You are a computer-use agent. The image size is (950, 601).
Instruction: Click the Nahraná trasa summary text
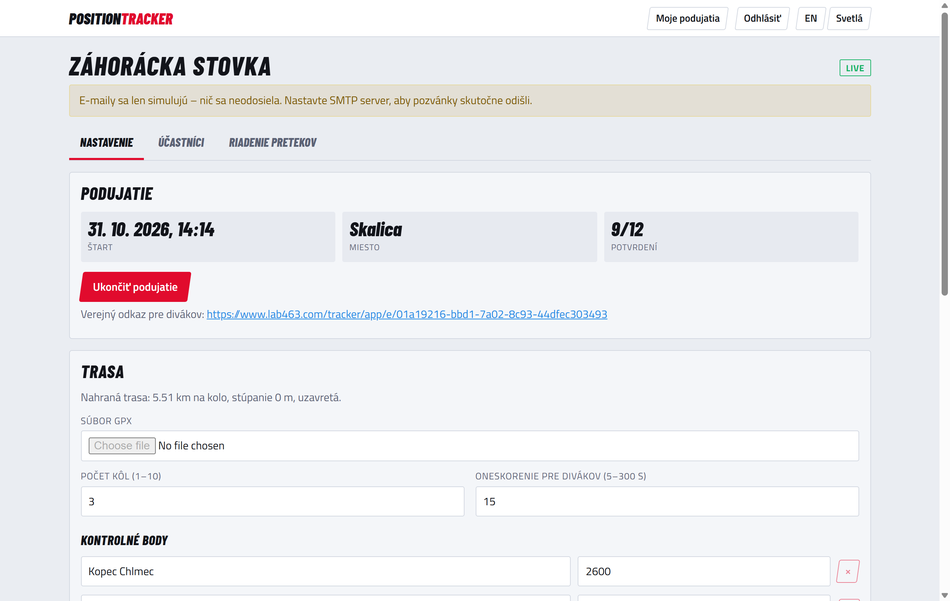(x=211, y=397)
